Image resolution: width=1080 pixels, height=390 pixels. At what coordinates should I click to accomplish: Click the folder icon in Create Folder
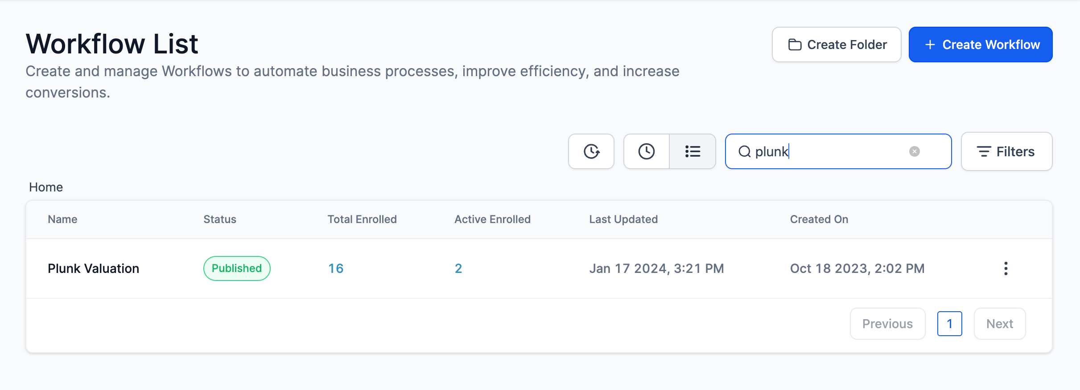795,45
